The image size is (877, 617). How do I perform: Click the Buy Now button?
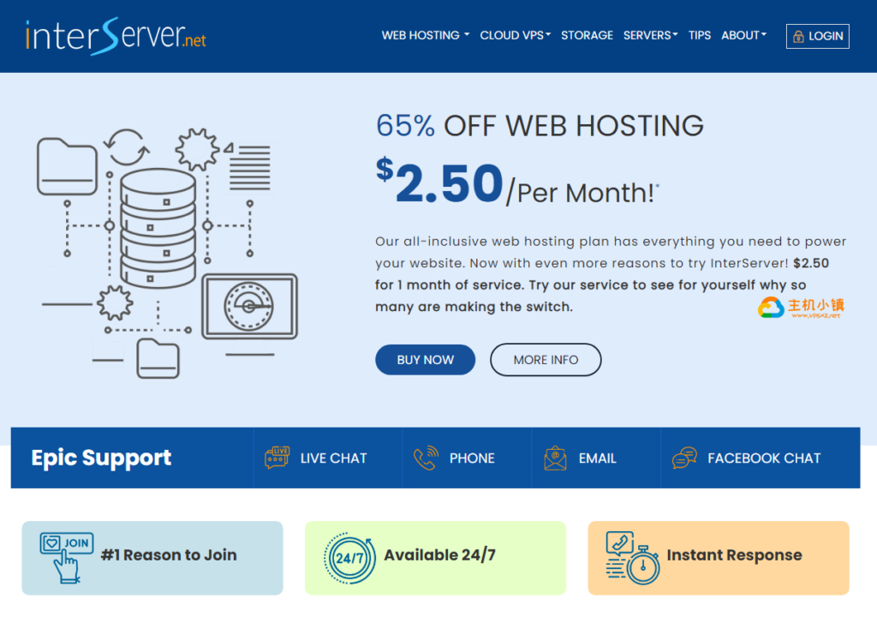pos(425,359)
